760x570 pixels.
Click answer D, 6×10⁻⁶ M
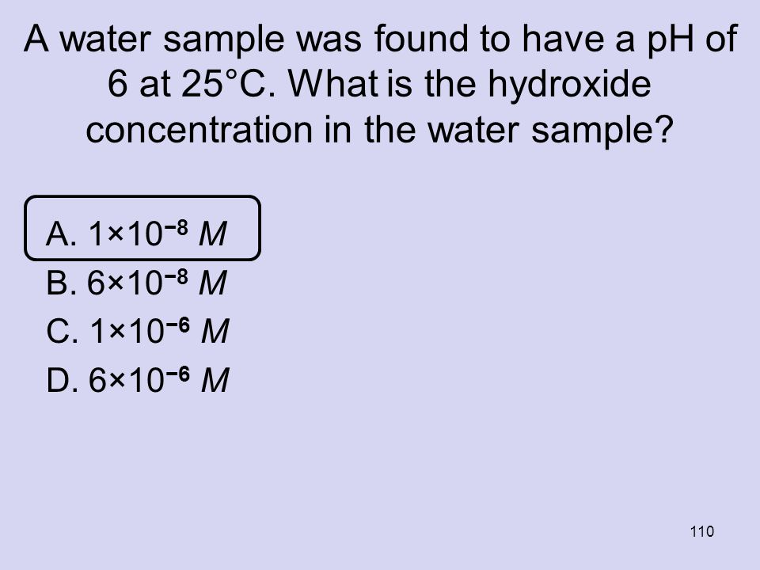coord(137,379)
